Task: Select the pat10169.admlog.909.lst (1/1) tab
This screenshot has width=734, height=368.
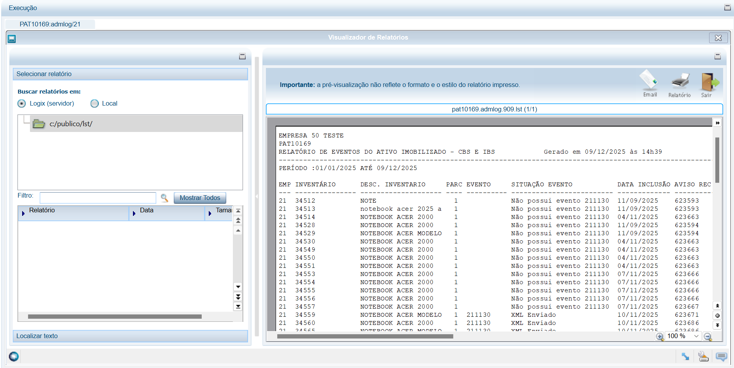Action: [x=494, y=109]
